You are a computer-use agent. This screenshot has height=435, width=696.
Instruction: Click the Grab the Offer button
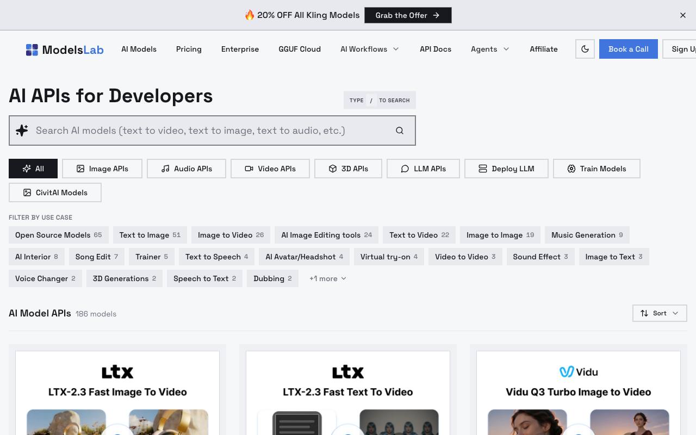click(408, 15)
